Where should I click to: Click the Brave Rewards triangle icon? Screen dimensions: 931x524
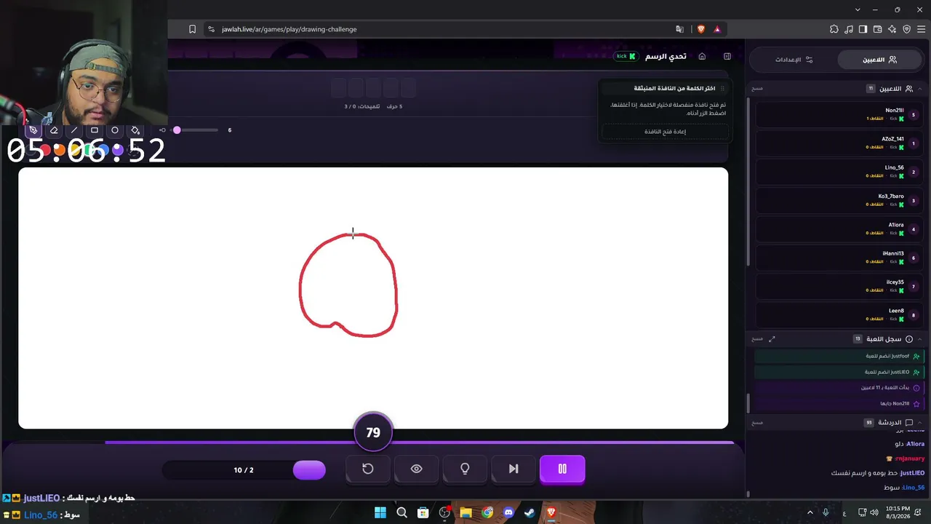(x=717, y=29)
